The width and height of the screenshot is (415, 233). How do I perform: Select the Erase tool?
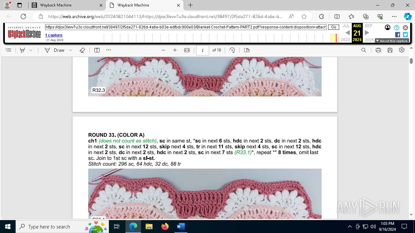coord(82,50)
